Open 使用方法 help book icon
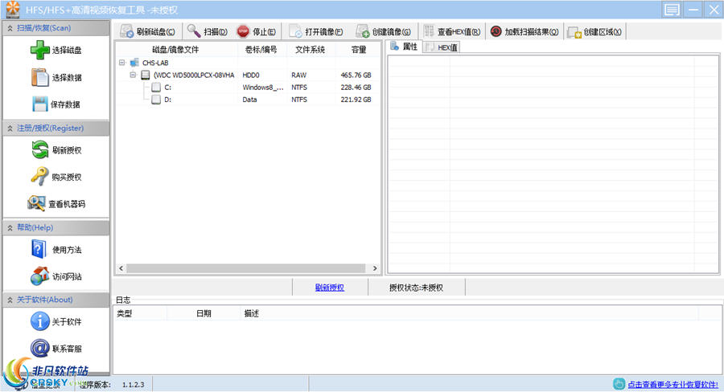Screen dimensions: 724x392 (x=39, y=250)
